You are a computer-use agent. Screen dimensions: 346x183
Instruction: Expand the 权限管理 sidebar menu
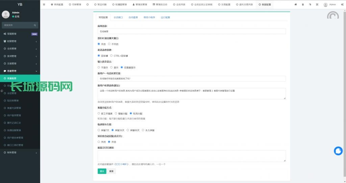pyautogui.click(x=20, y=41)
